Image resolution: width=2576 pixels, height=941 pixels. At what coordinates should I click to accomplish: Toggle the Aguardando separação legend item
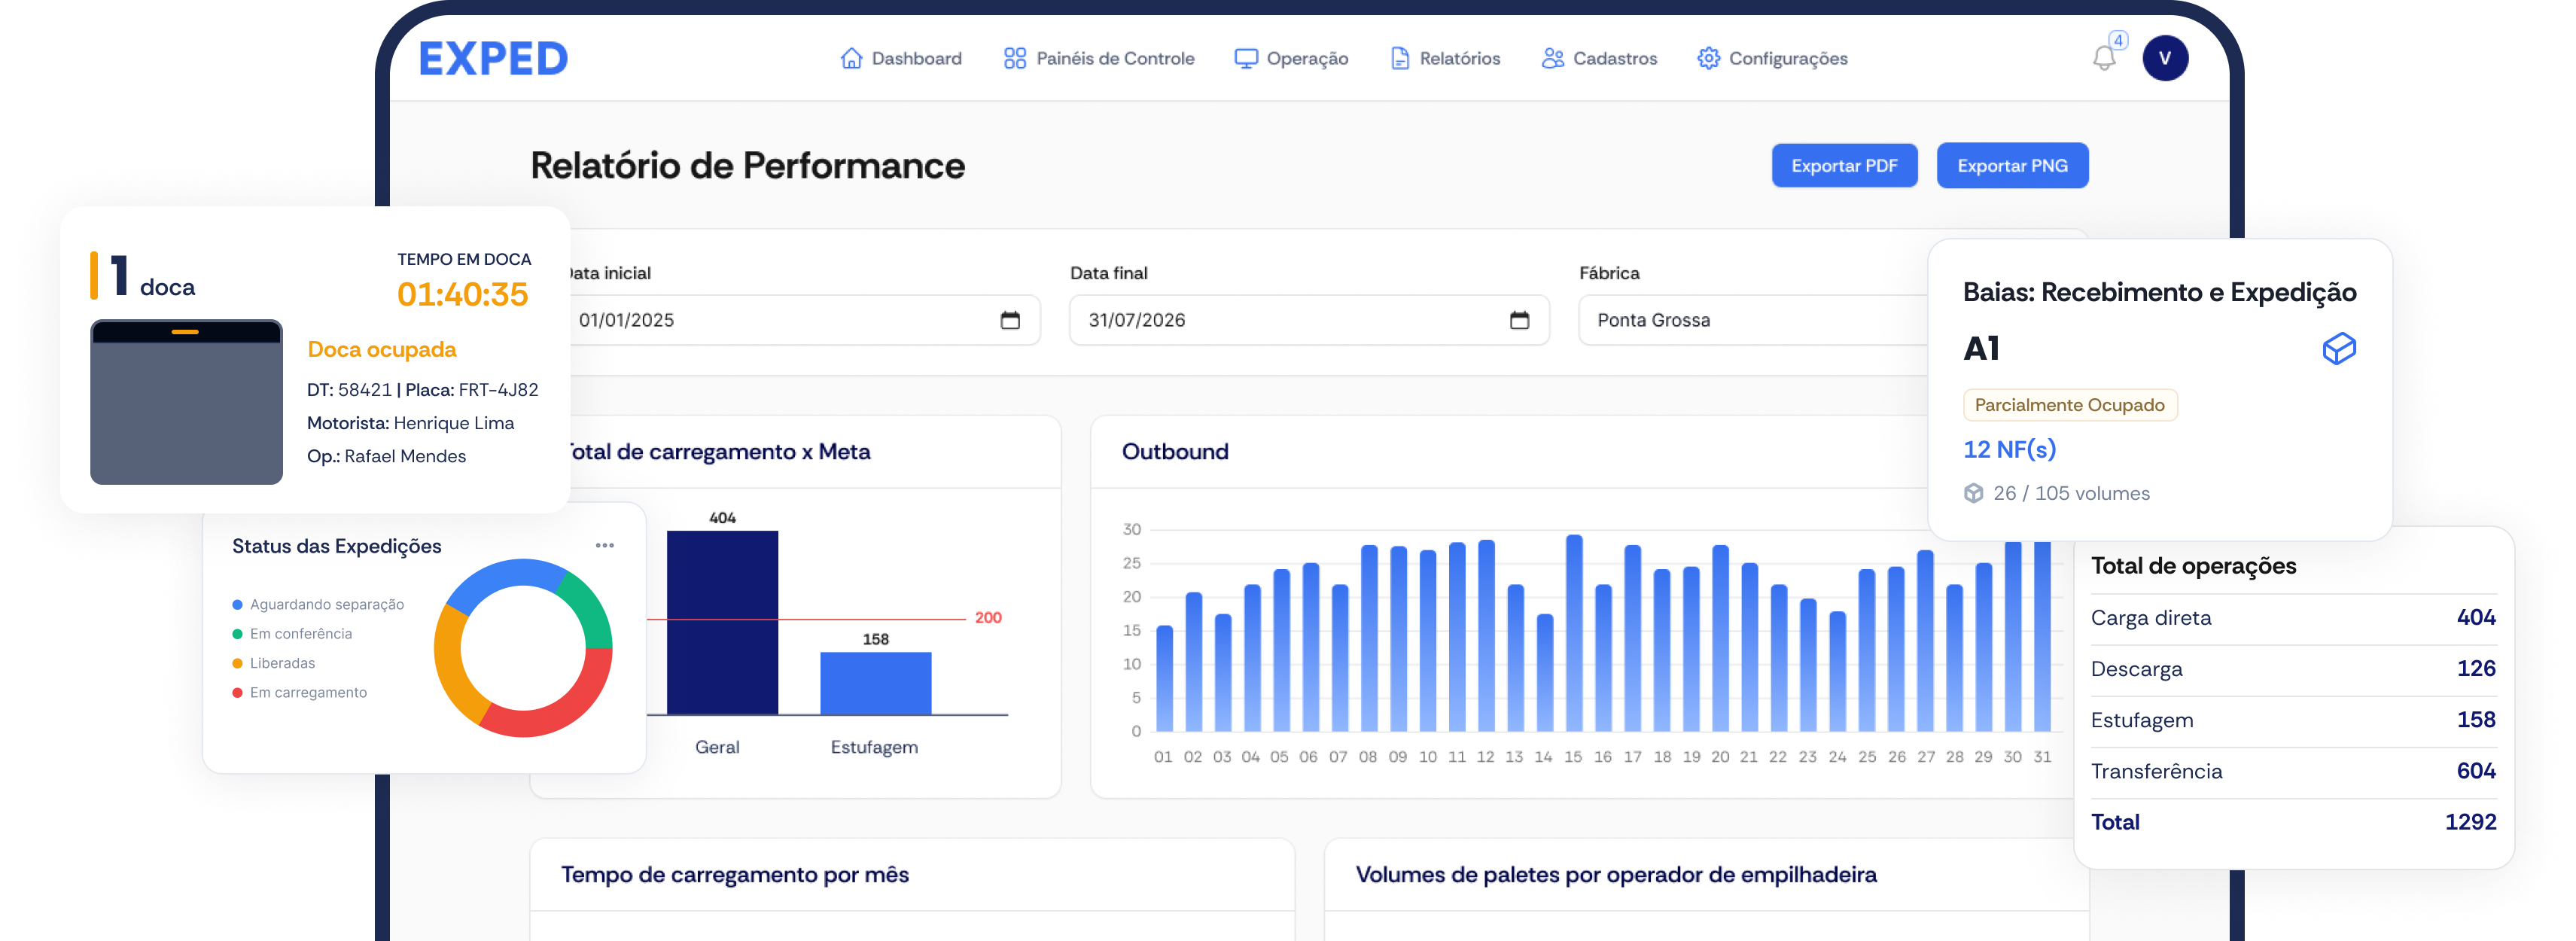coord(318,604)
